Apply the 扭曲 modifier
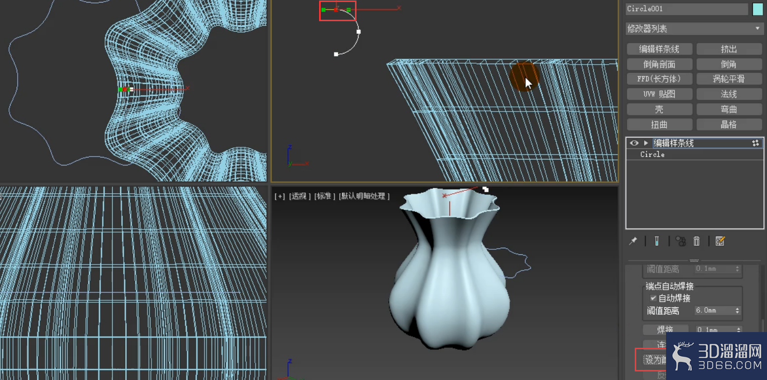This screenshot has width=767, height=380. (x=659, y=124)
